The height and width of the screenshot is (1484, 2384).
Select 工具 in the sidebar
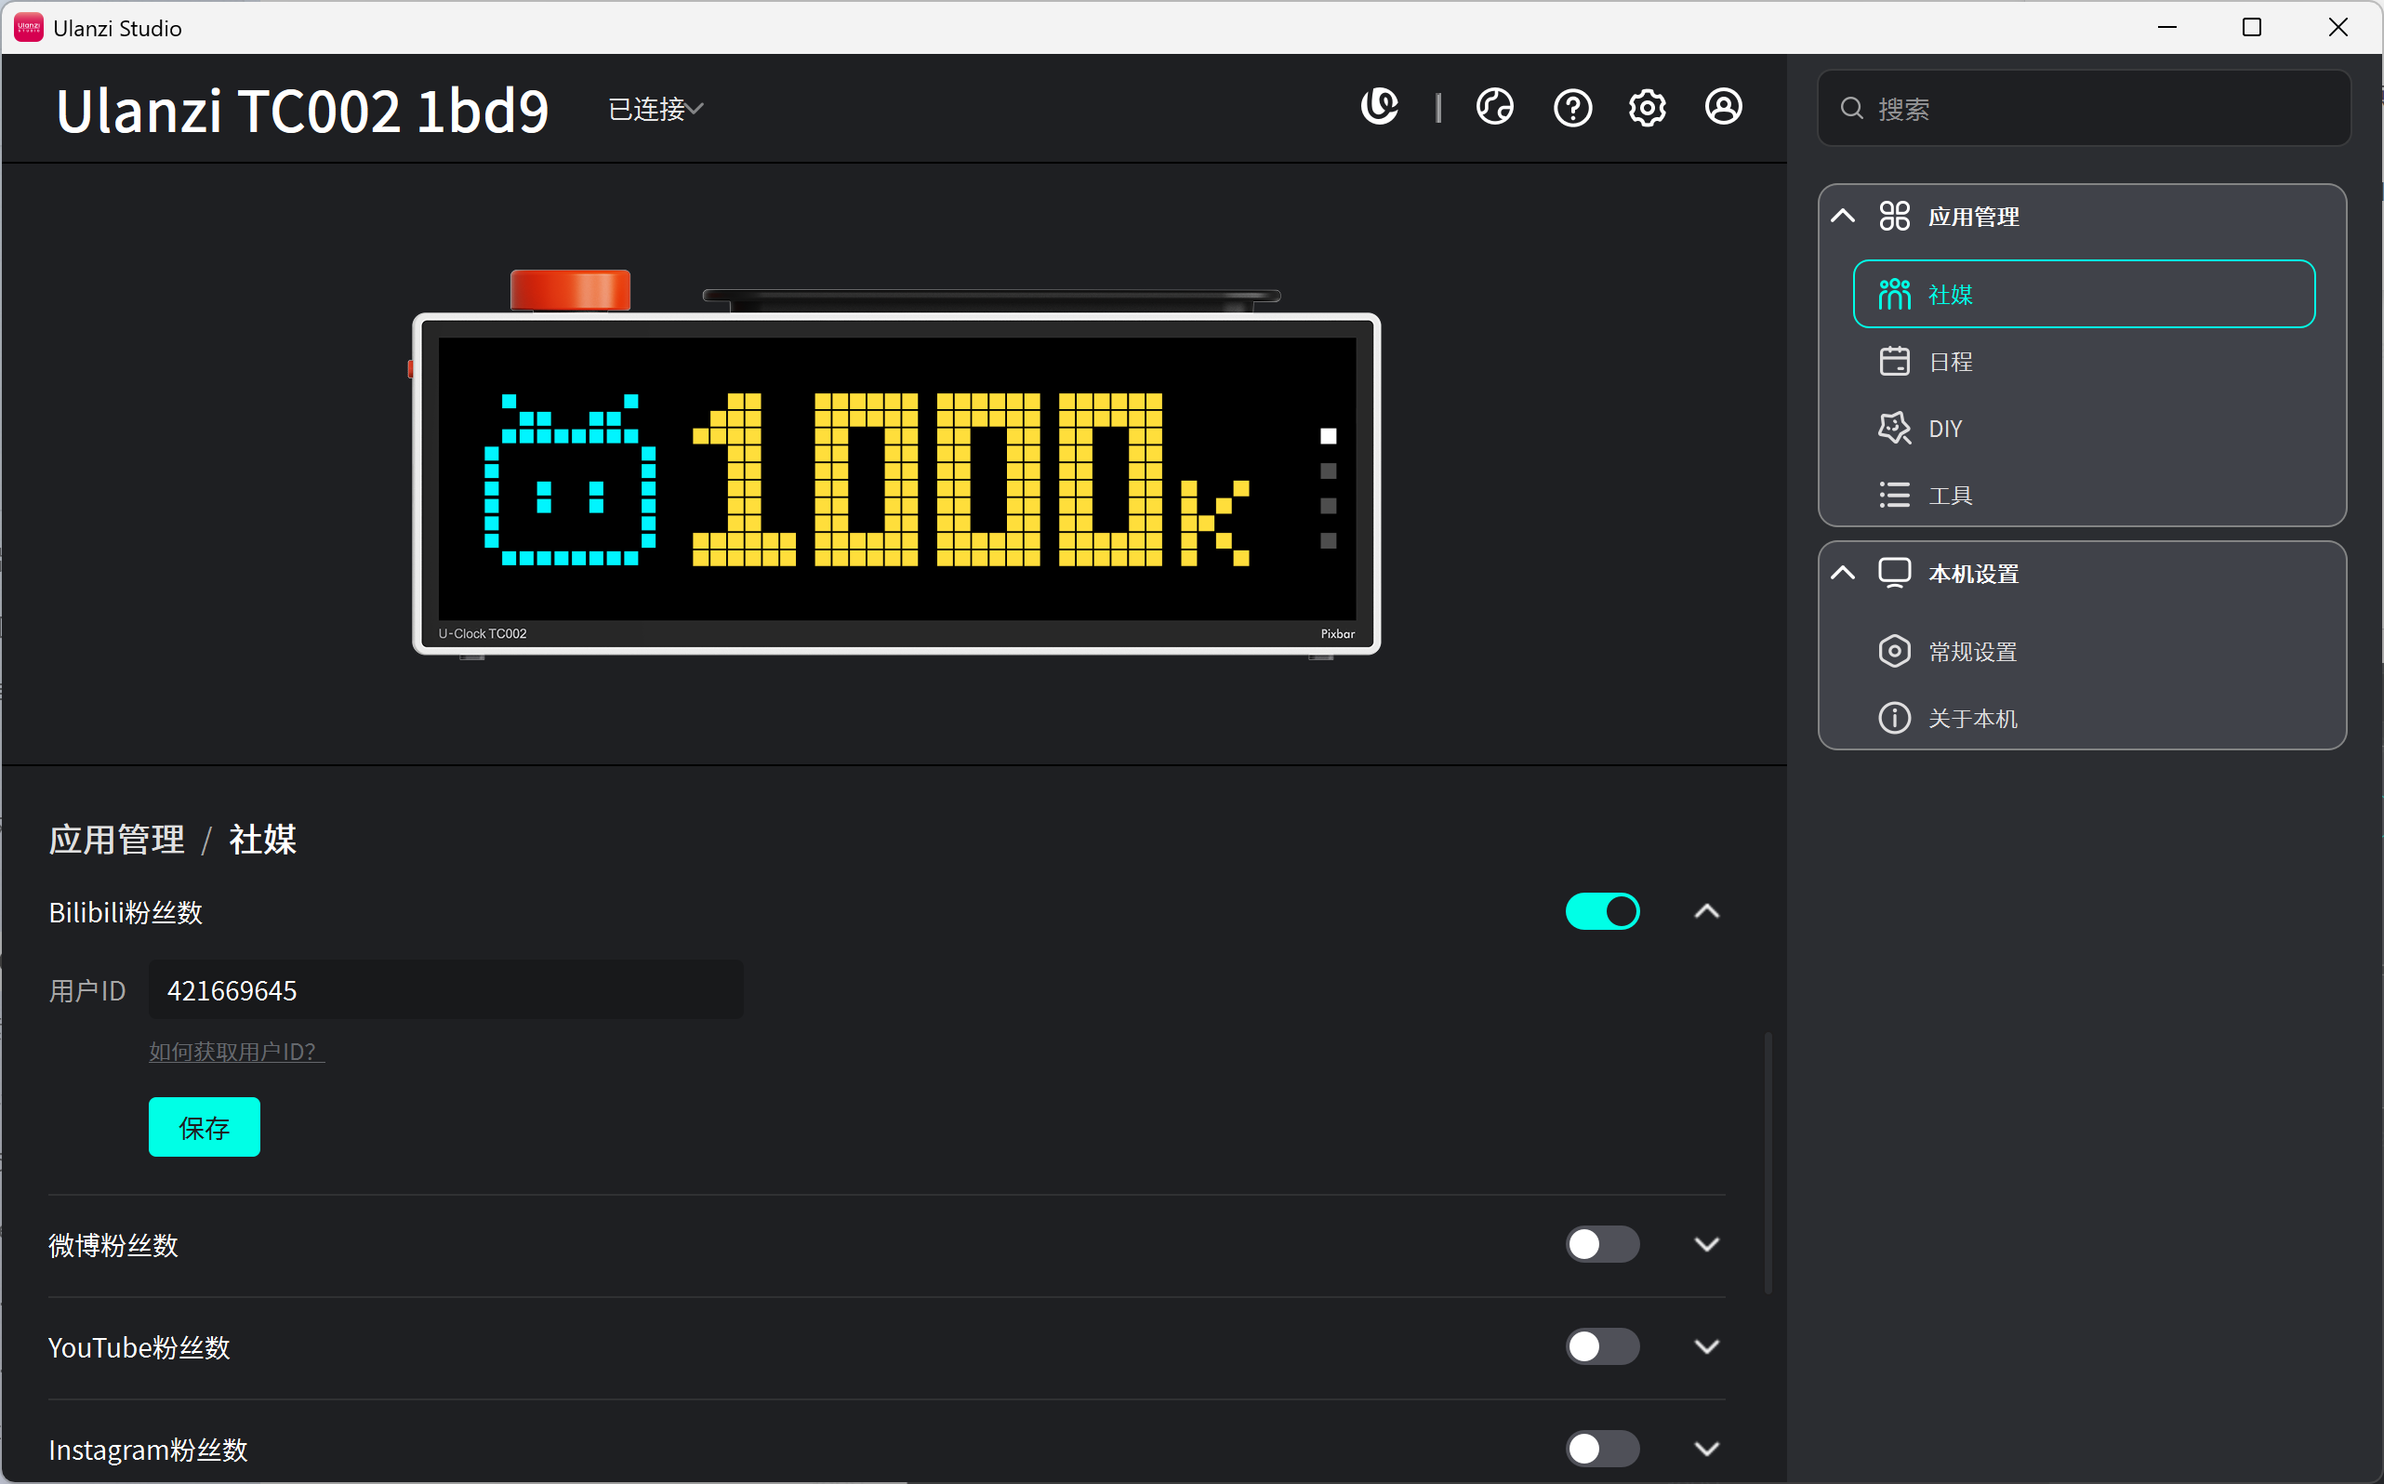[x=2083, y=495]
